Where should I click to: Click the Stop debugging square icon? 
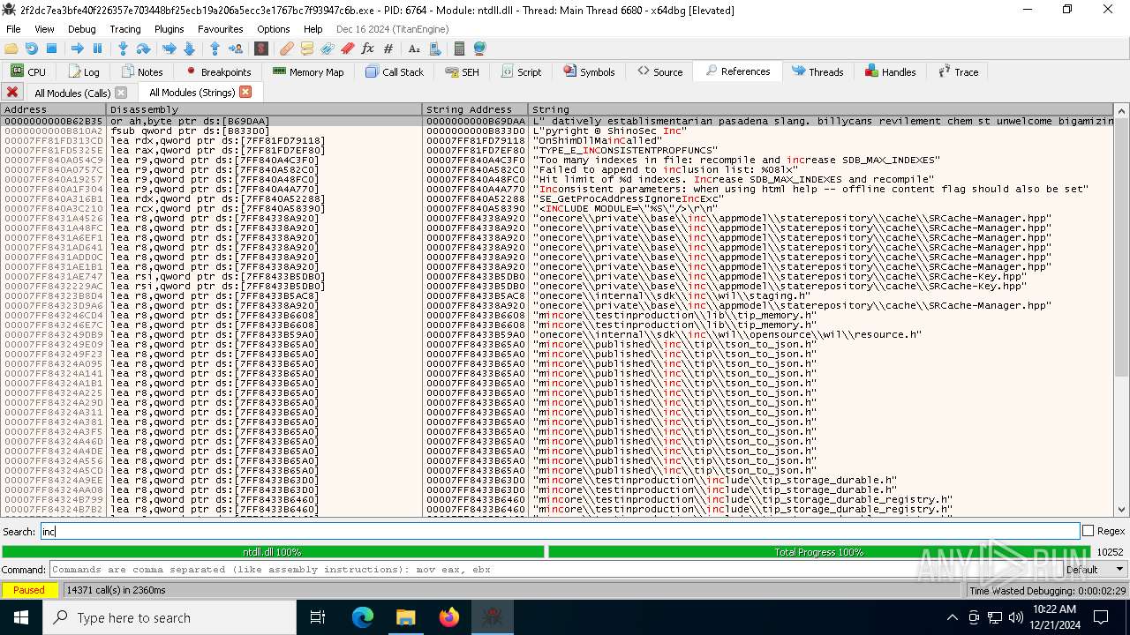(51, 49)
